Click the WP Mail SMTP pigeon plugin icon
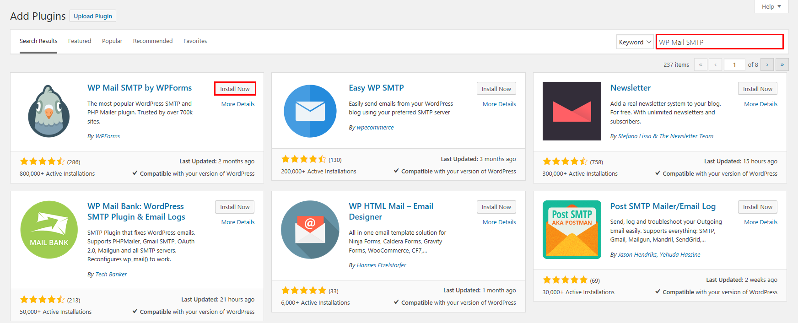This screenshot has width=798, height=323. click(x=49, y=111)
